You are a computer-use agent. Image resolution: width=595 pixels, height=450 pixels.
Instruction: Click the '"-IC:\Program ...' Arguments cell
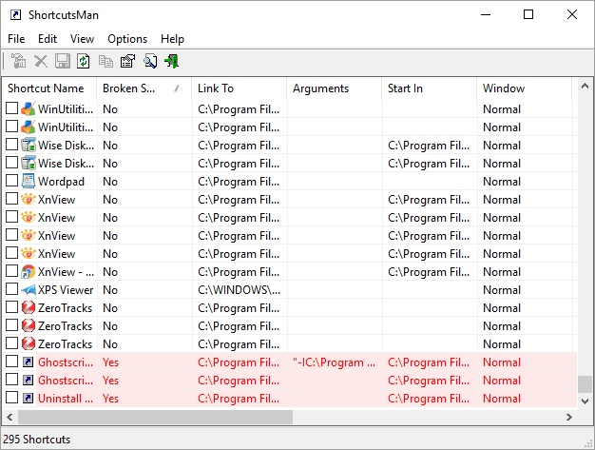click(334, 362)
